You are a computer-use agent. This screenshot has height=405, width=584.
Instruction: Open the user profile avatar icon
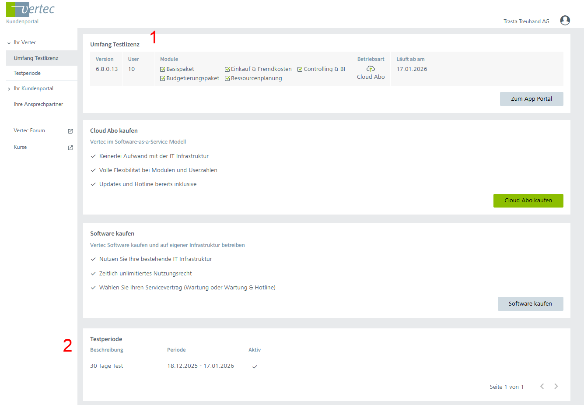[x=565, y=21]
